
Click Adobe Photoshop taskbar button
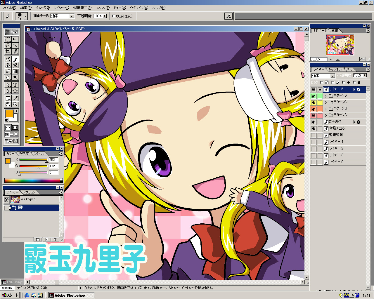(x=72, y=295)
